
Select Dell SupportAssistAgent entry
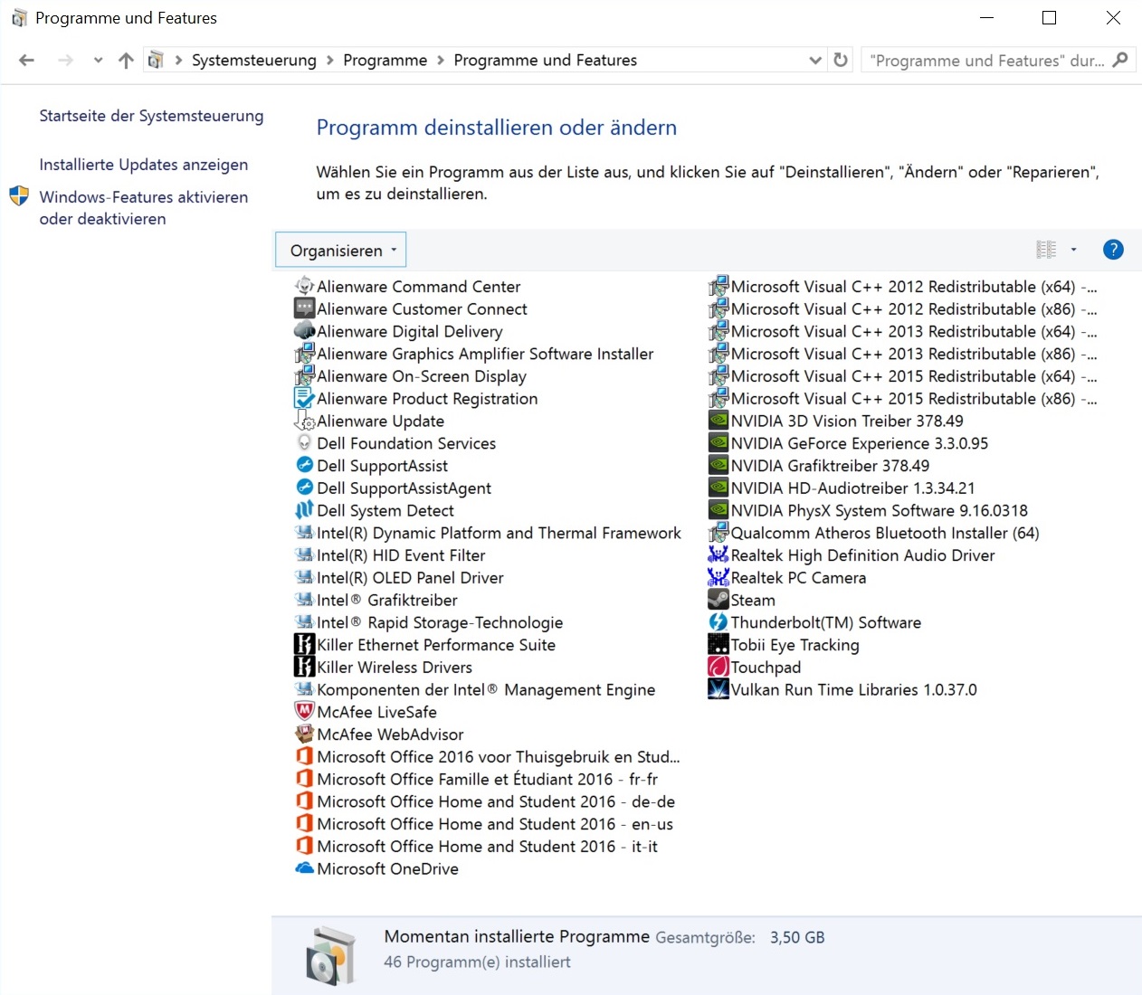coord(393,488)
